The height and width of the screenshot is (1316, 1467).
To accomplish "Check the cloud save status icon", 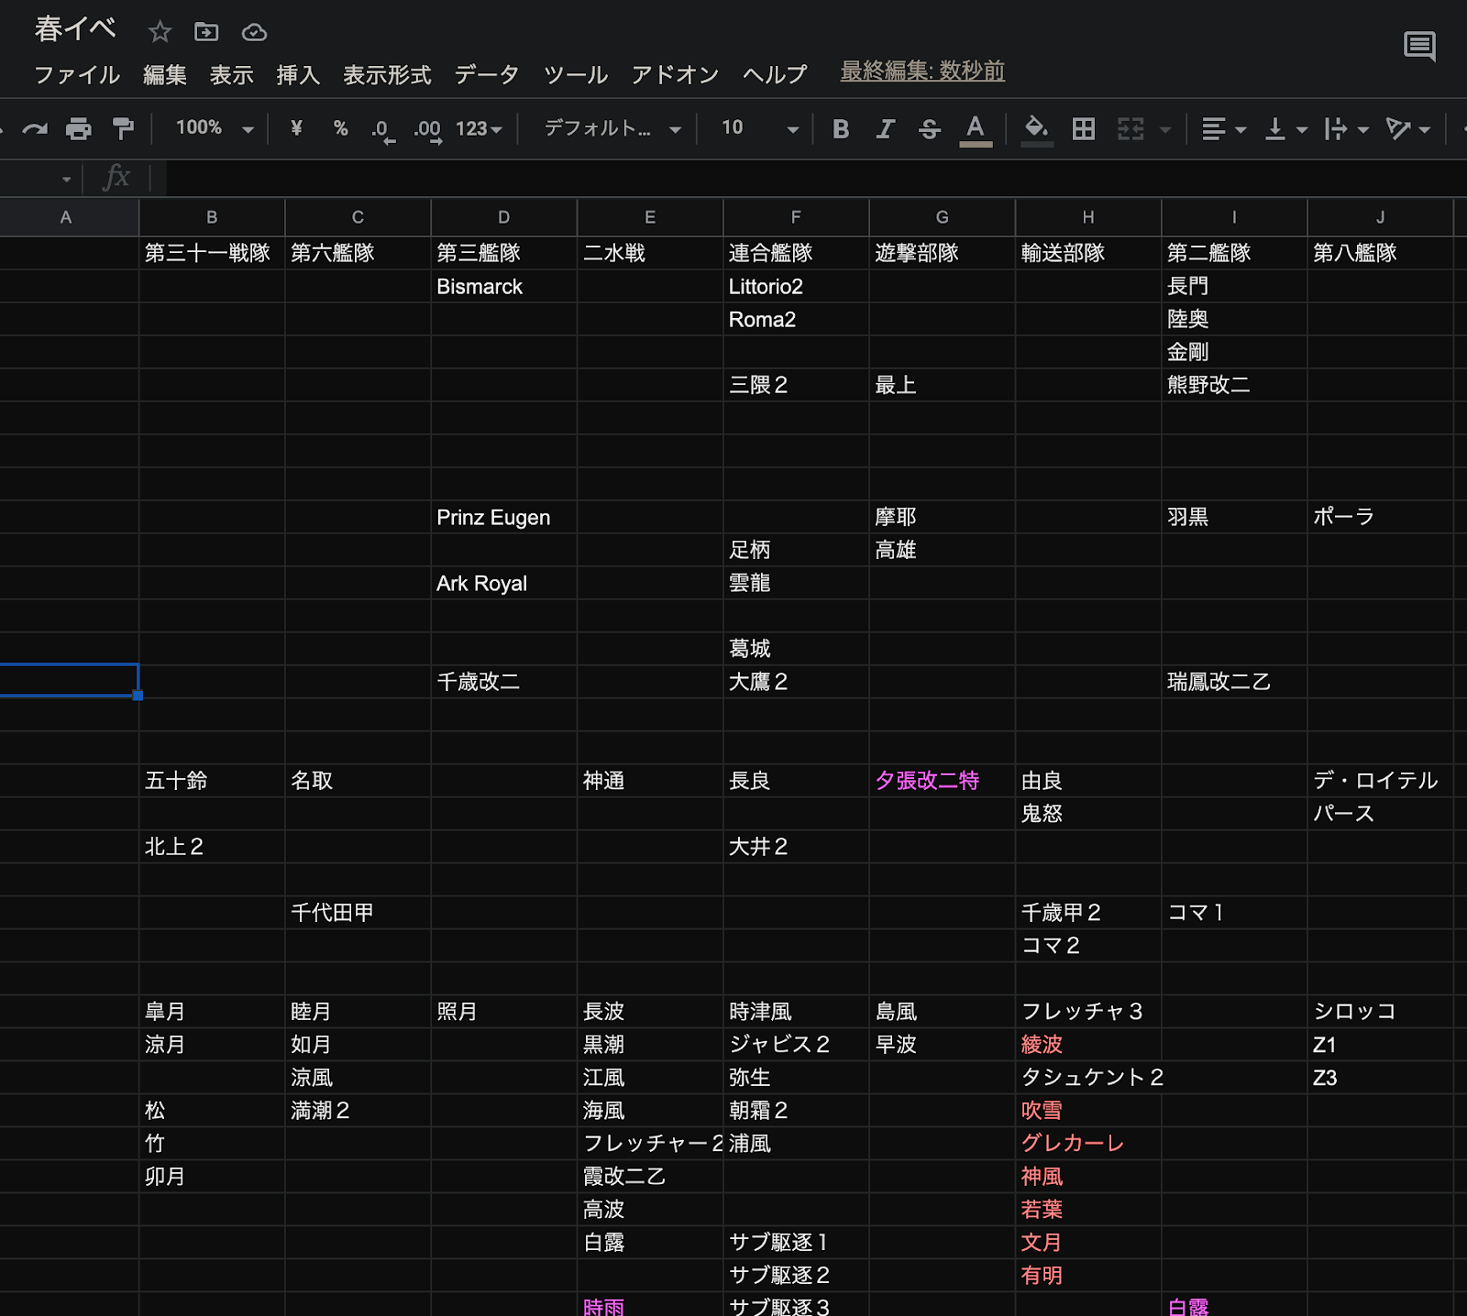I will tap(254, 33).
